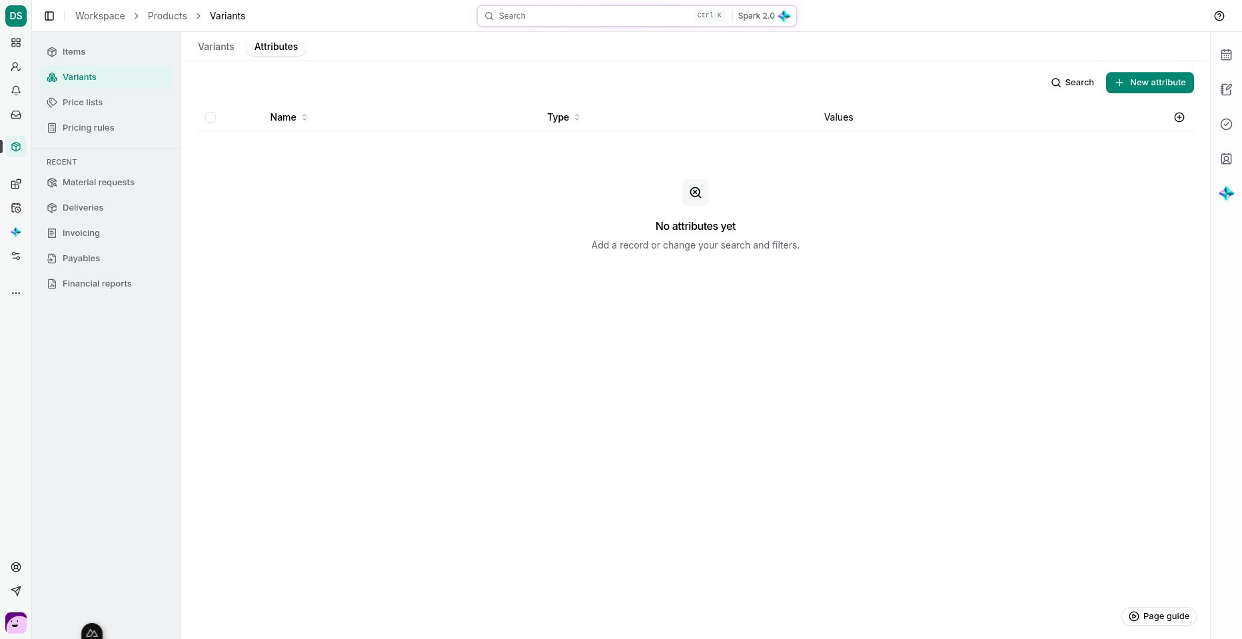Image resolution: width=1242 pixels, height=639 pixels.
Task: Open the tasks checkmark icon in right rail
Action: click(1226, 124)
